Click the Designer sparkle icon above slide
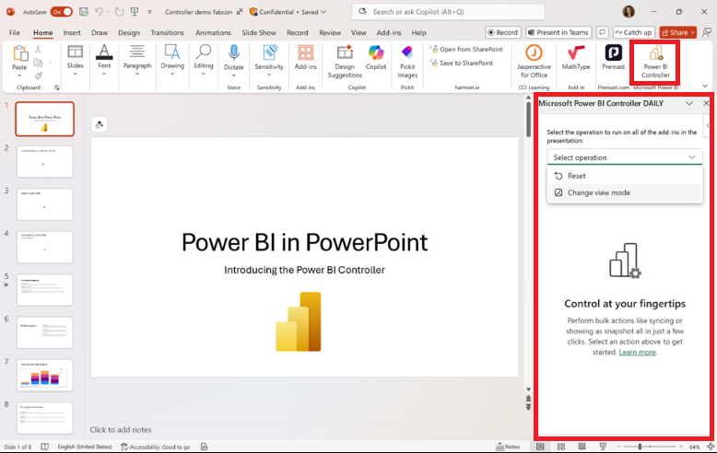The width and height of the screenshot is (717, 453). [100, 124]
